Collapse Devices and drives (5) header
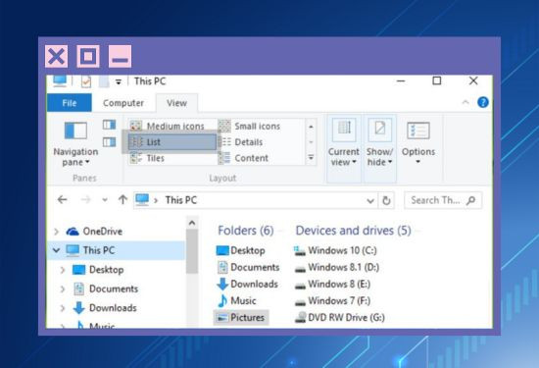 click(x=353, y=231)
